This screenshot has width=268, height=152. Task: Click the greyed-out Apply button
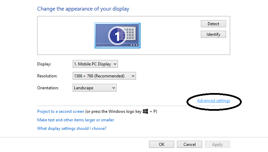point(218,145)
